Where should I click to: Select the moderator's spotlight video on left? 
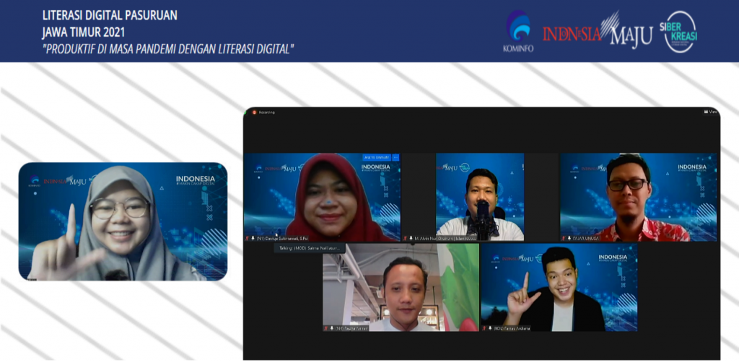tap(123, 221)
